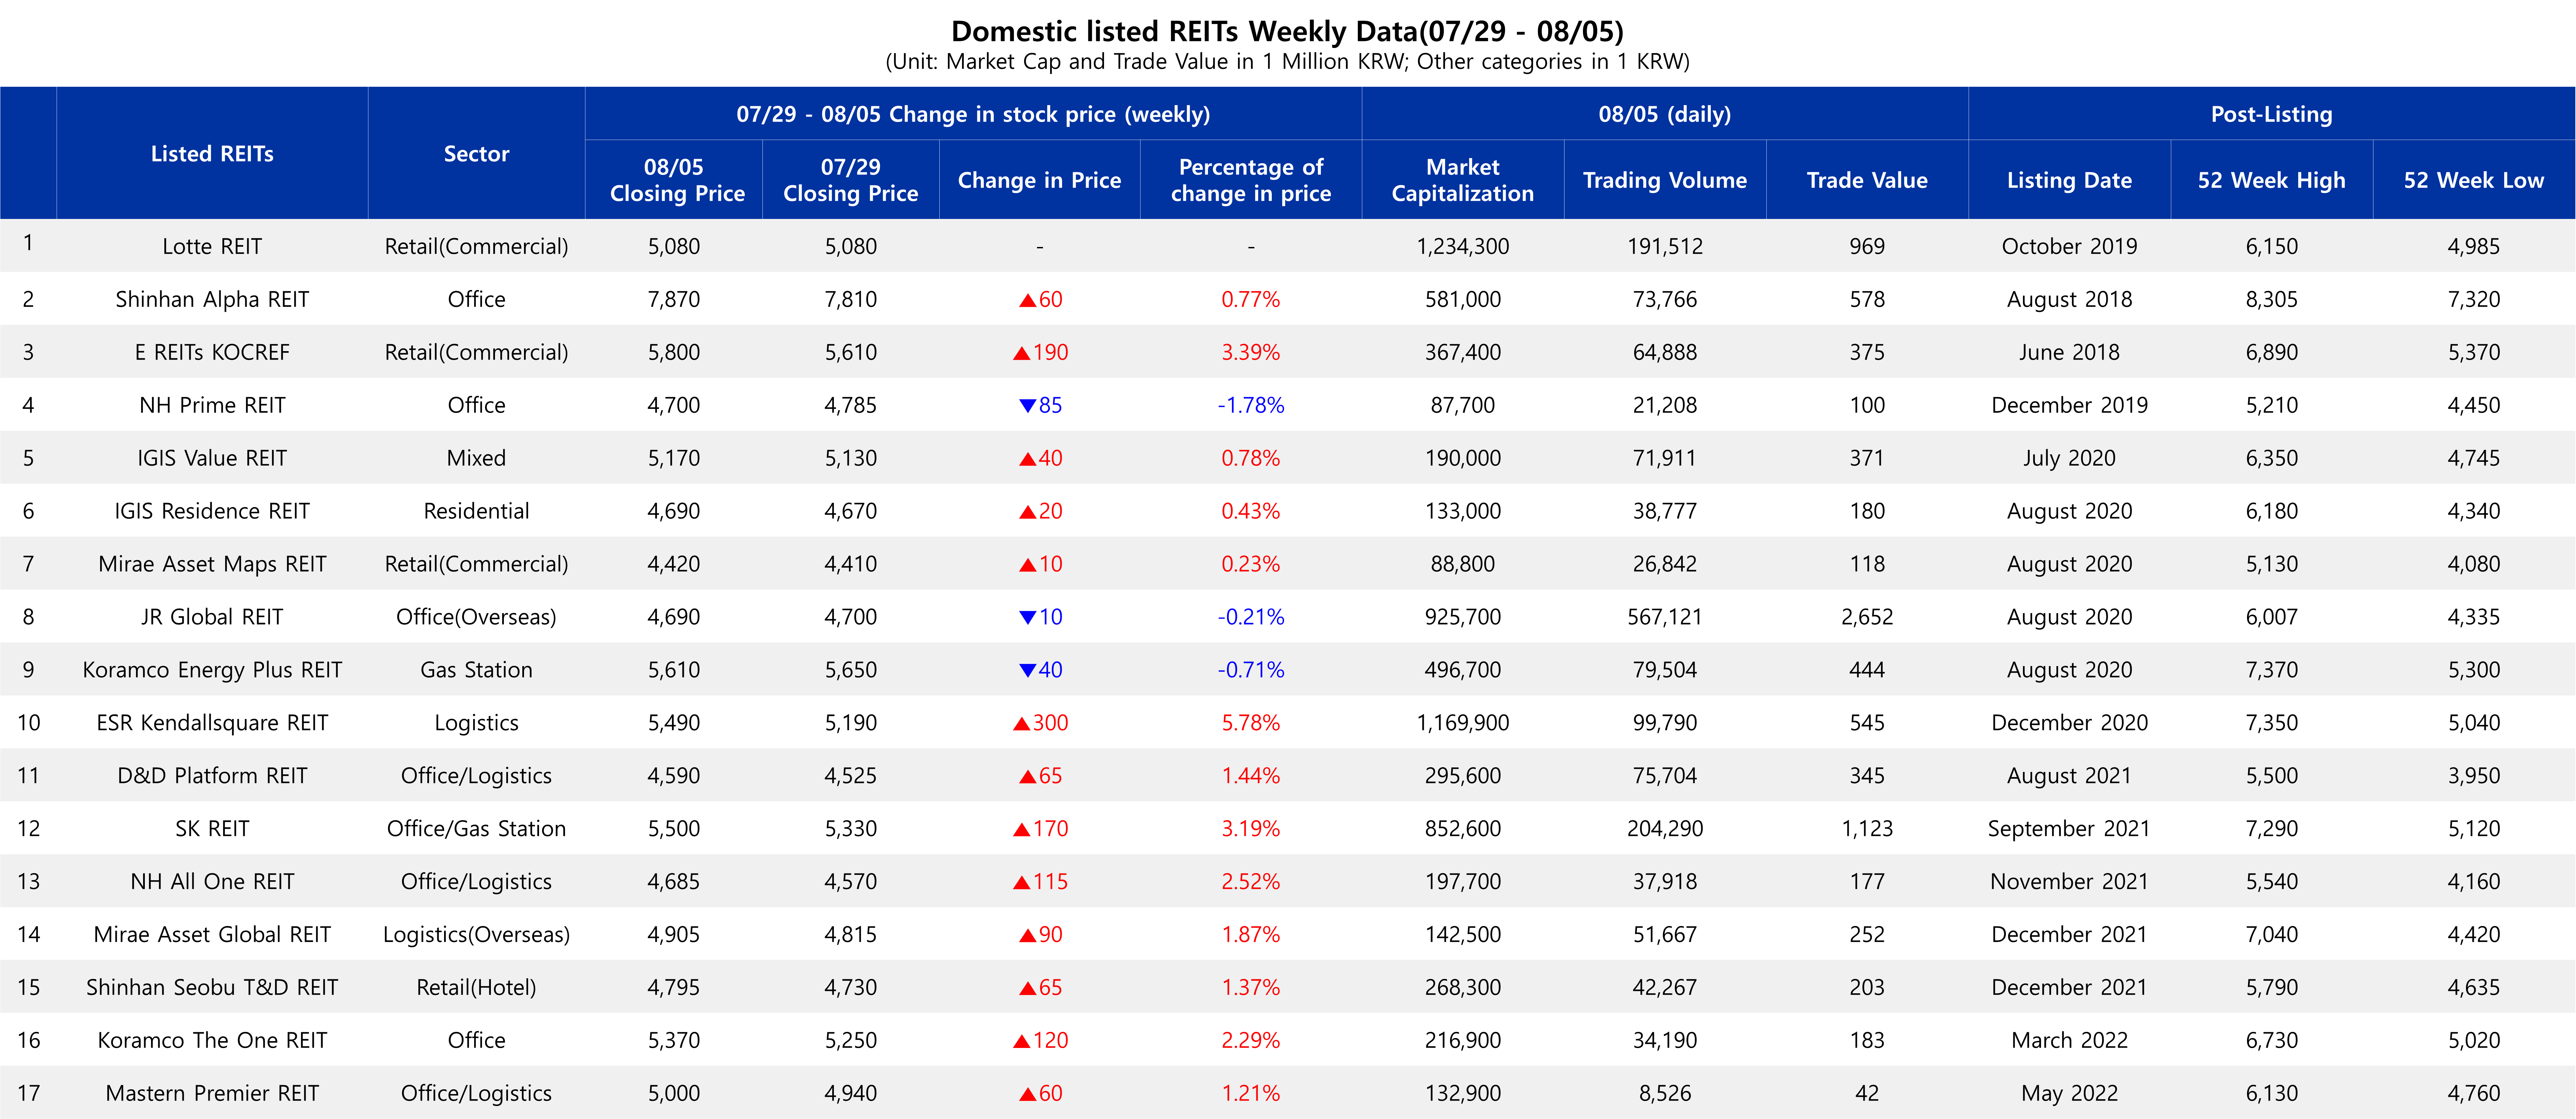Select the Post-Listing group header
This screenshot has width=2576, height=1119.
coord(2272,114)
